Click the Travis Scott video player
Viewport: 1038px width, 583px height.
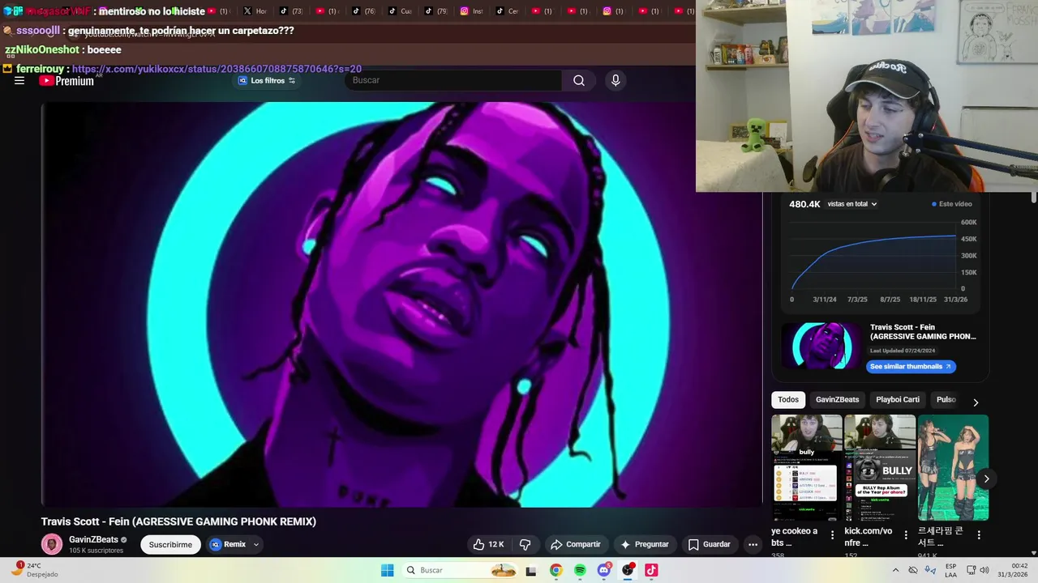point(401,304)
